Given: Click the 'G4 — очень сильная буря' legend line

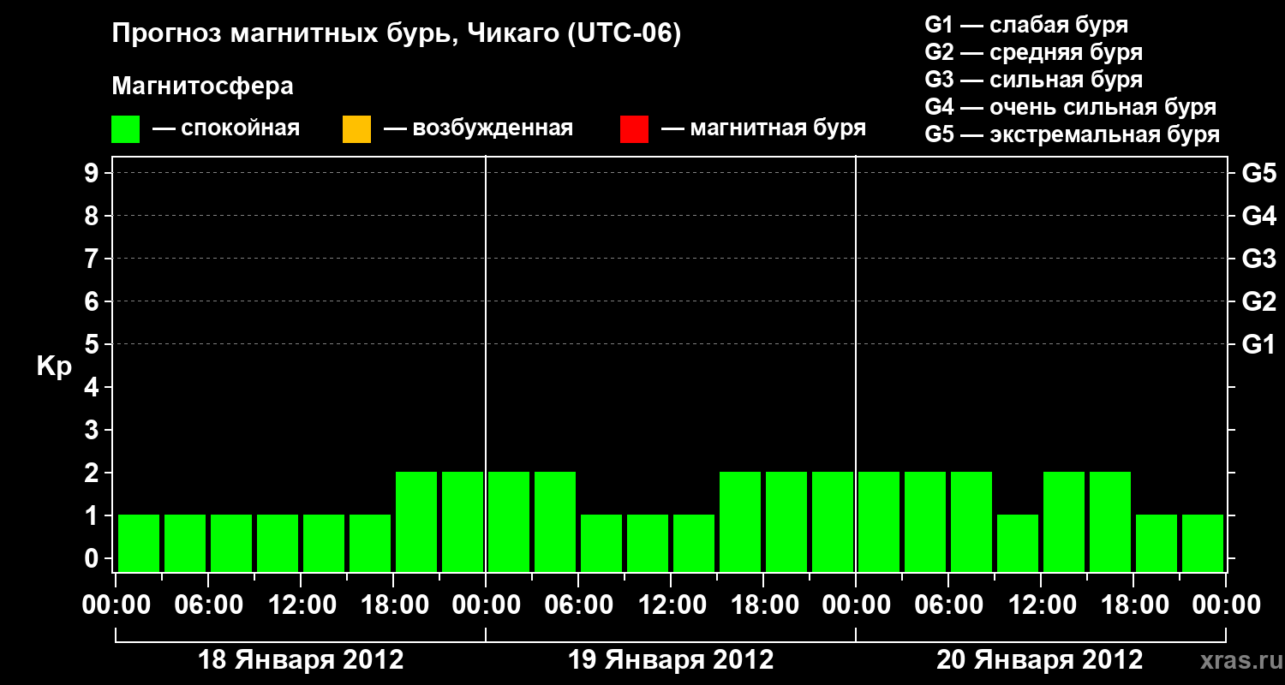Looking at the screenshot, I should 1071,107.
